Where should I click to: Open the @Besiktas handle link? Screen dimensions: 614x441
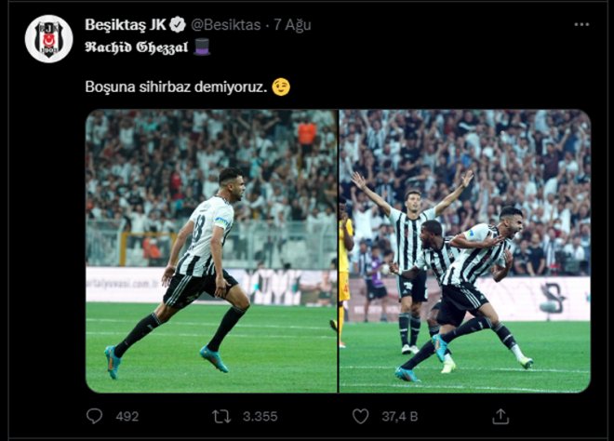coord(226,24)
